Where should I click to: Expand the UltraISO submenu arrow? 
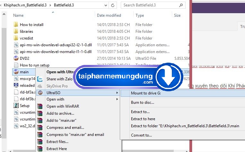coord(117,93)
